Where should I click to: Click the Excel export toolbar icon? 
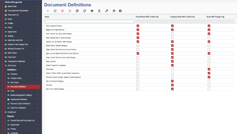pyautogui.click(x=92, y=11)
